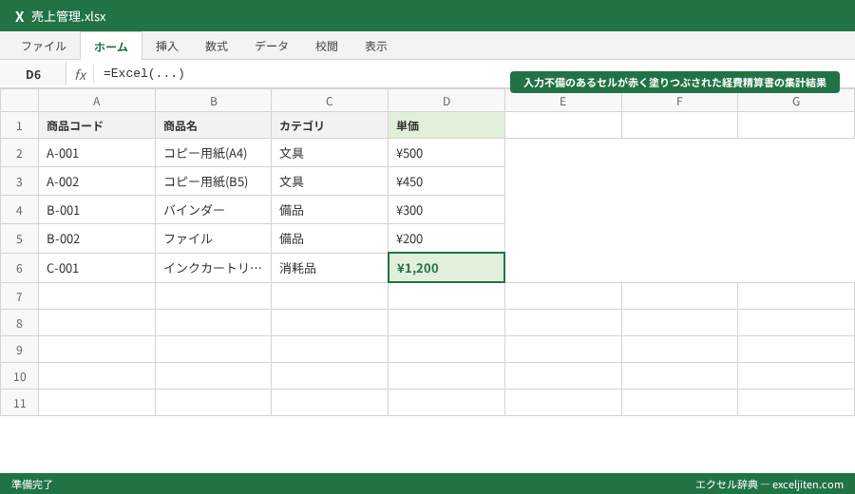855x494 pixels.
Task: Select row 8 header
Action: click(19, 323)
